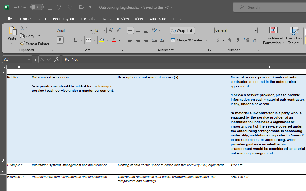
Task: Click the Top Align icon
Action: point(130,30)
